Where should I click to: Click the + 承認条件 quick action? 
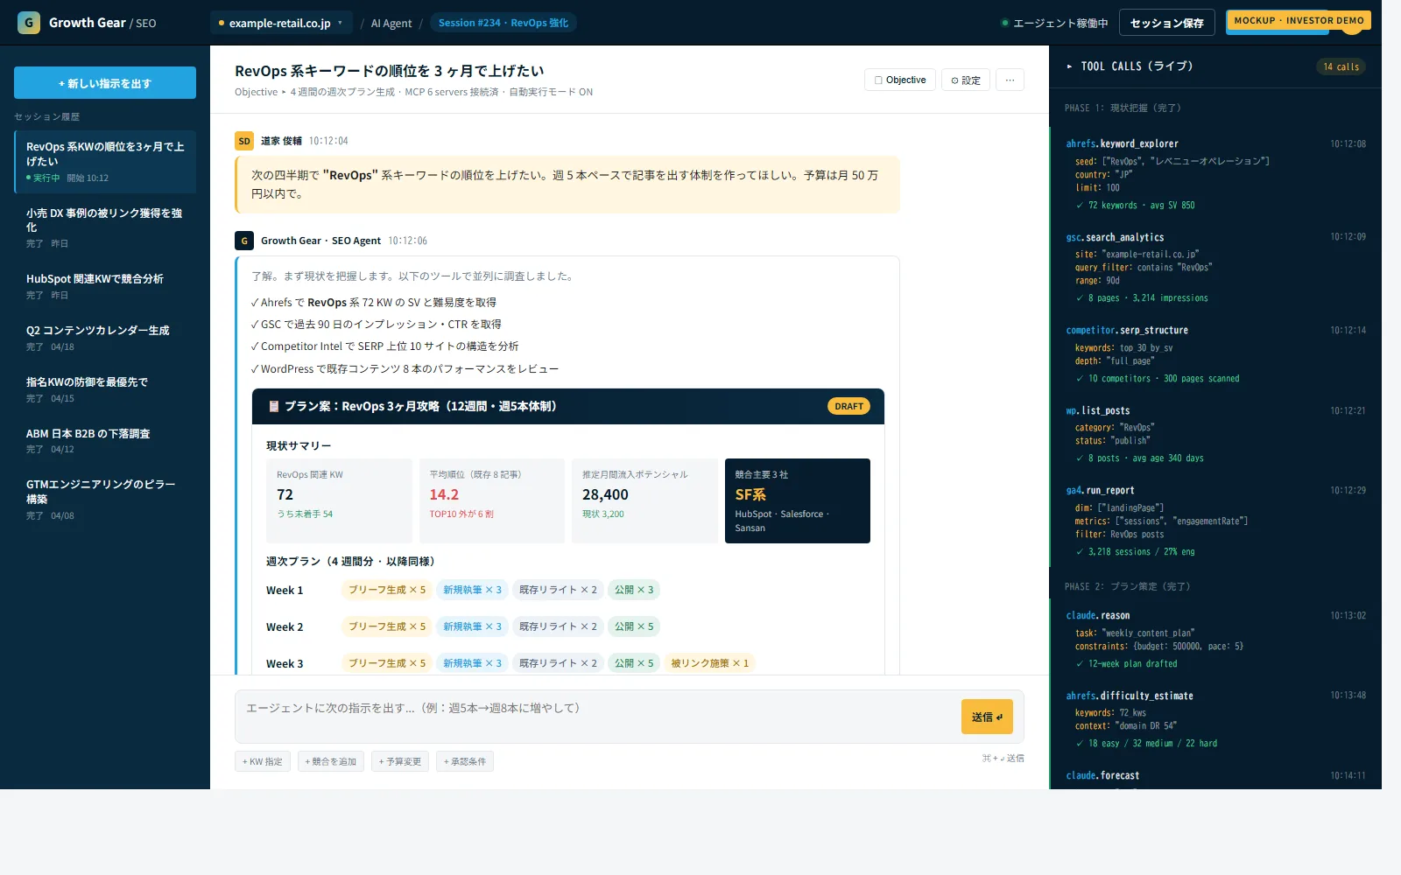465,761
